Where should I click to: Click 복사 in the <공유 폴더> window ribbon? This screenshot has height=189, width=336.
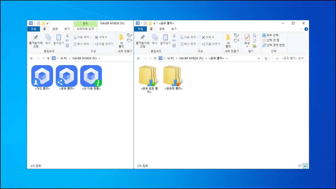coord(155,39)
